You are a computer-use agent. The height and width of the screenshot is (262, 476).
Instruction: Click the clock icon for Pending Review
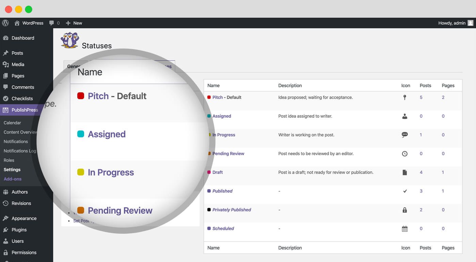(x=404, y=154)
